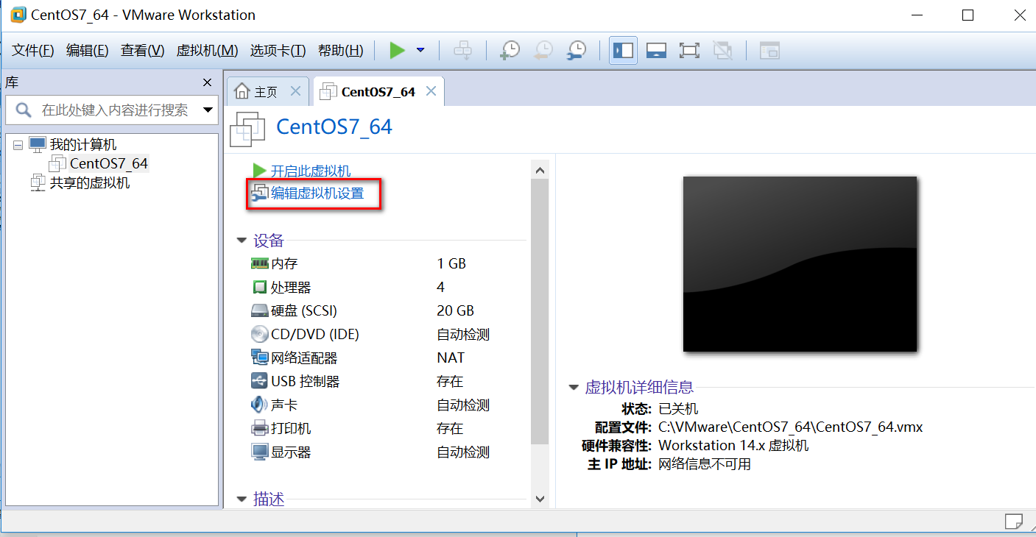Click the 显示器 display icon
The width and height of the screenshot is (1036, 537).
point(259,452)
